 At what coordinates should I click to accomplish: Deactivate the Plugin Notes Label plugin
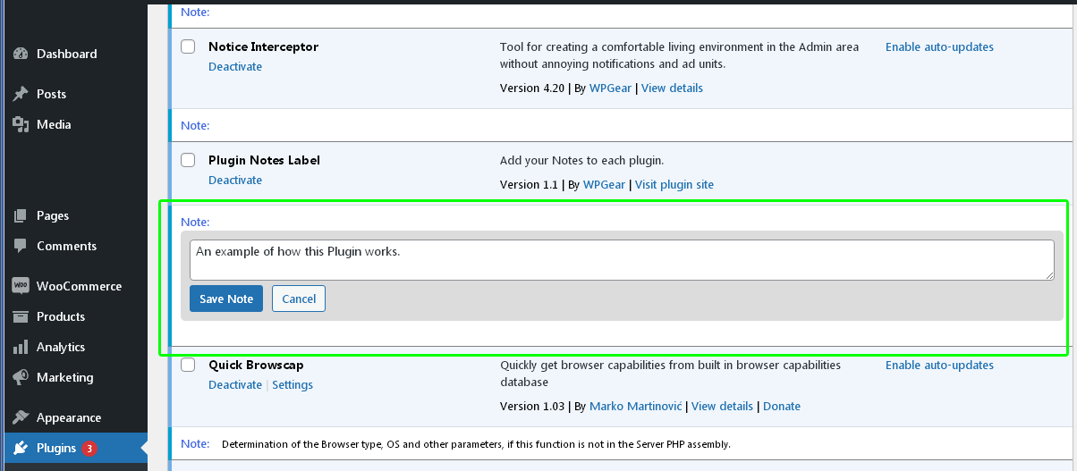(235, 180)
